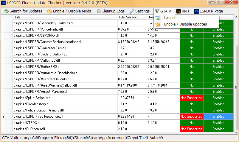Open the RPH toolbar menu
The height and width of the screenshot is (142, 239).
click(x=183, y=11)
